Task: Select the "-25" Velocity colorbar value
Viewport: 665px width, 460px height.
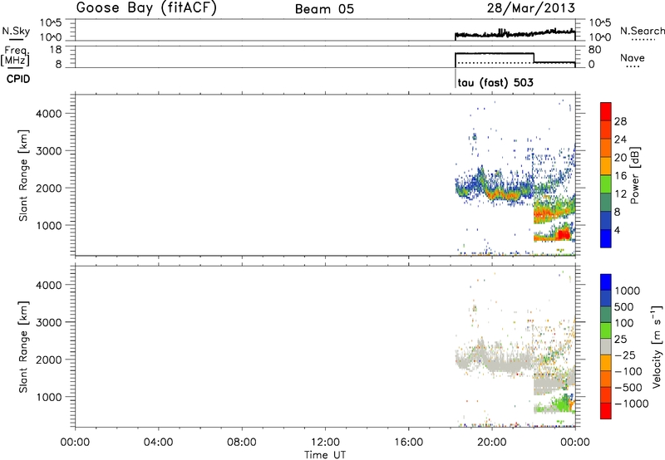Action: (x=627, y=355)
